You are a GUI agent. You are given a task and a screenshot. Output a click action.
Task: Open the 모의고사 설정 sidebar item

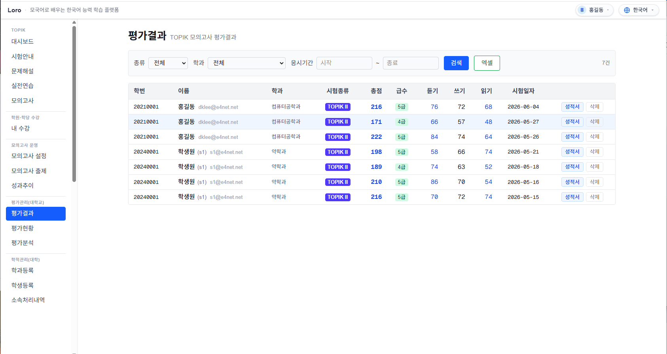[x=36, y=156]
